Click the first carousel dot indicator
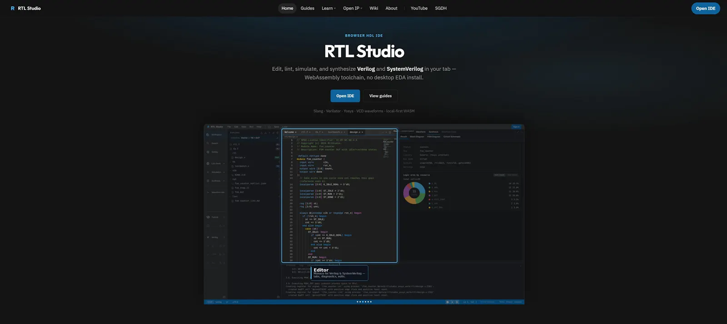Screen dimensions: 727x324 [x=358, y=302]
